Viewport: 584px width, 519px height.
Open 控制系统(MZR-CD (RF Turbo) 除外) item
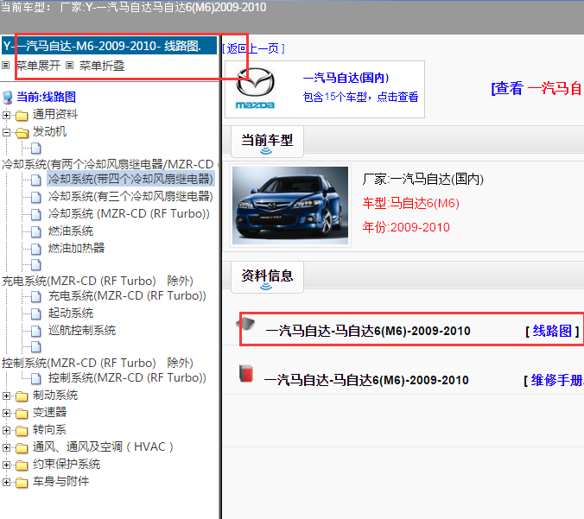pos(98,363)
